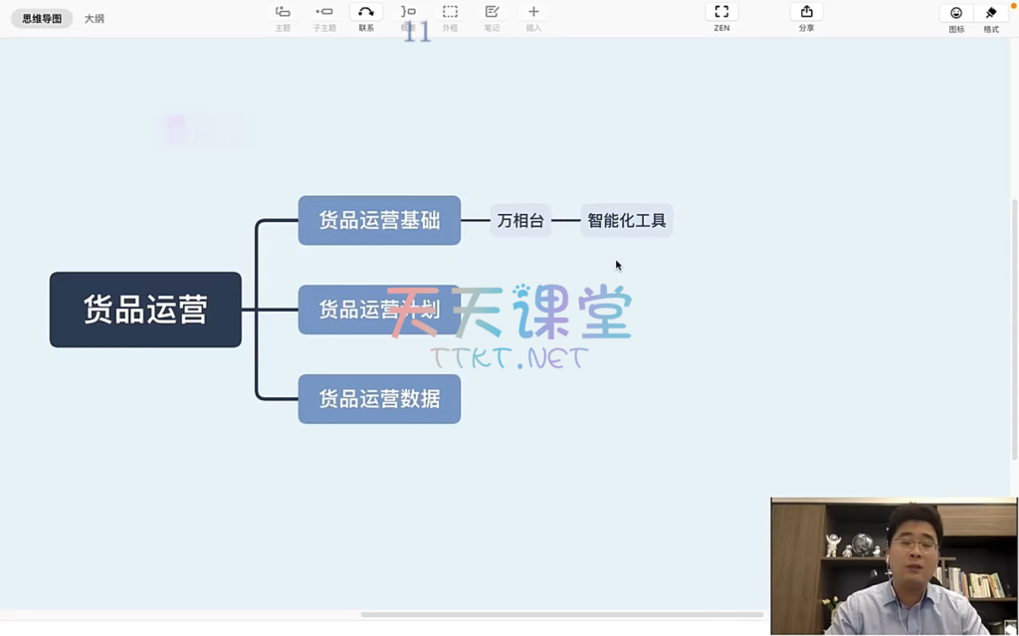Open the icon markers (图标) panel
The image size is (1019, 636).
click(x=956, y=14)
